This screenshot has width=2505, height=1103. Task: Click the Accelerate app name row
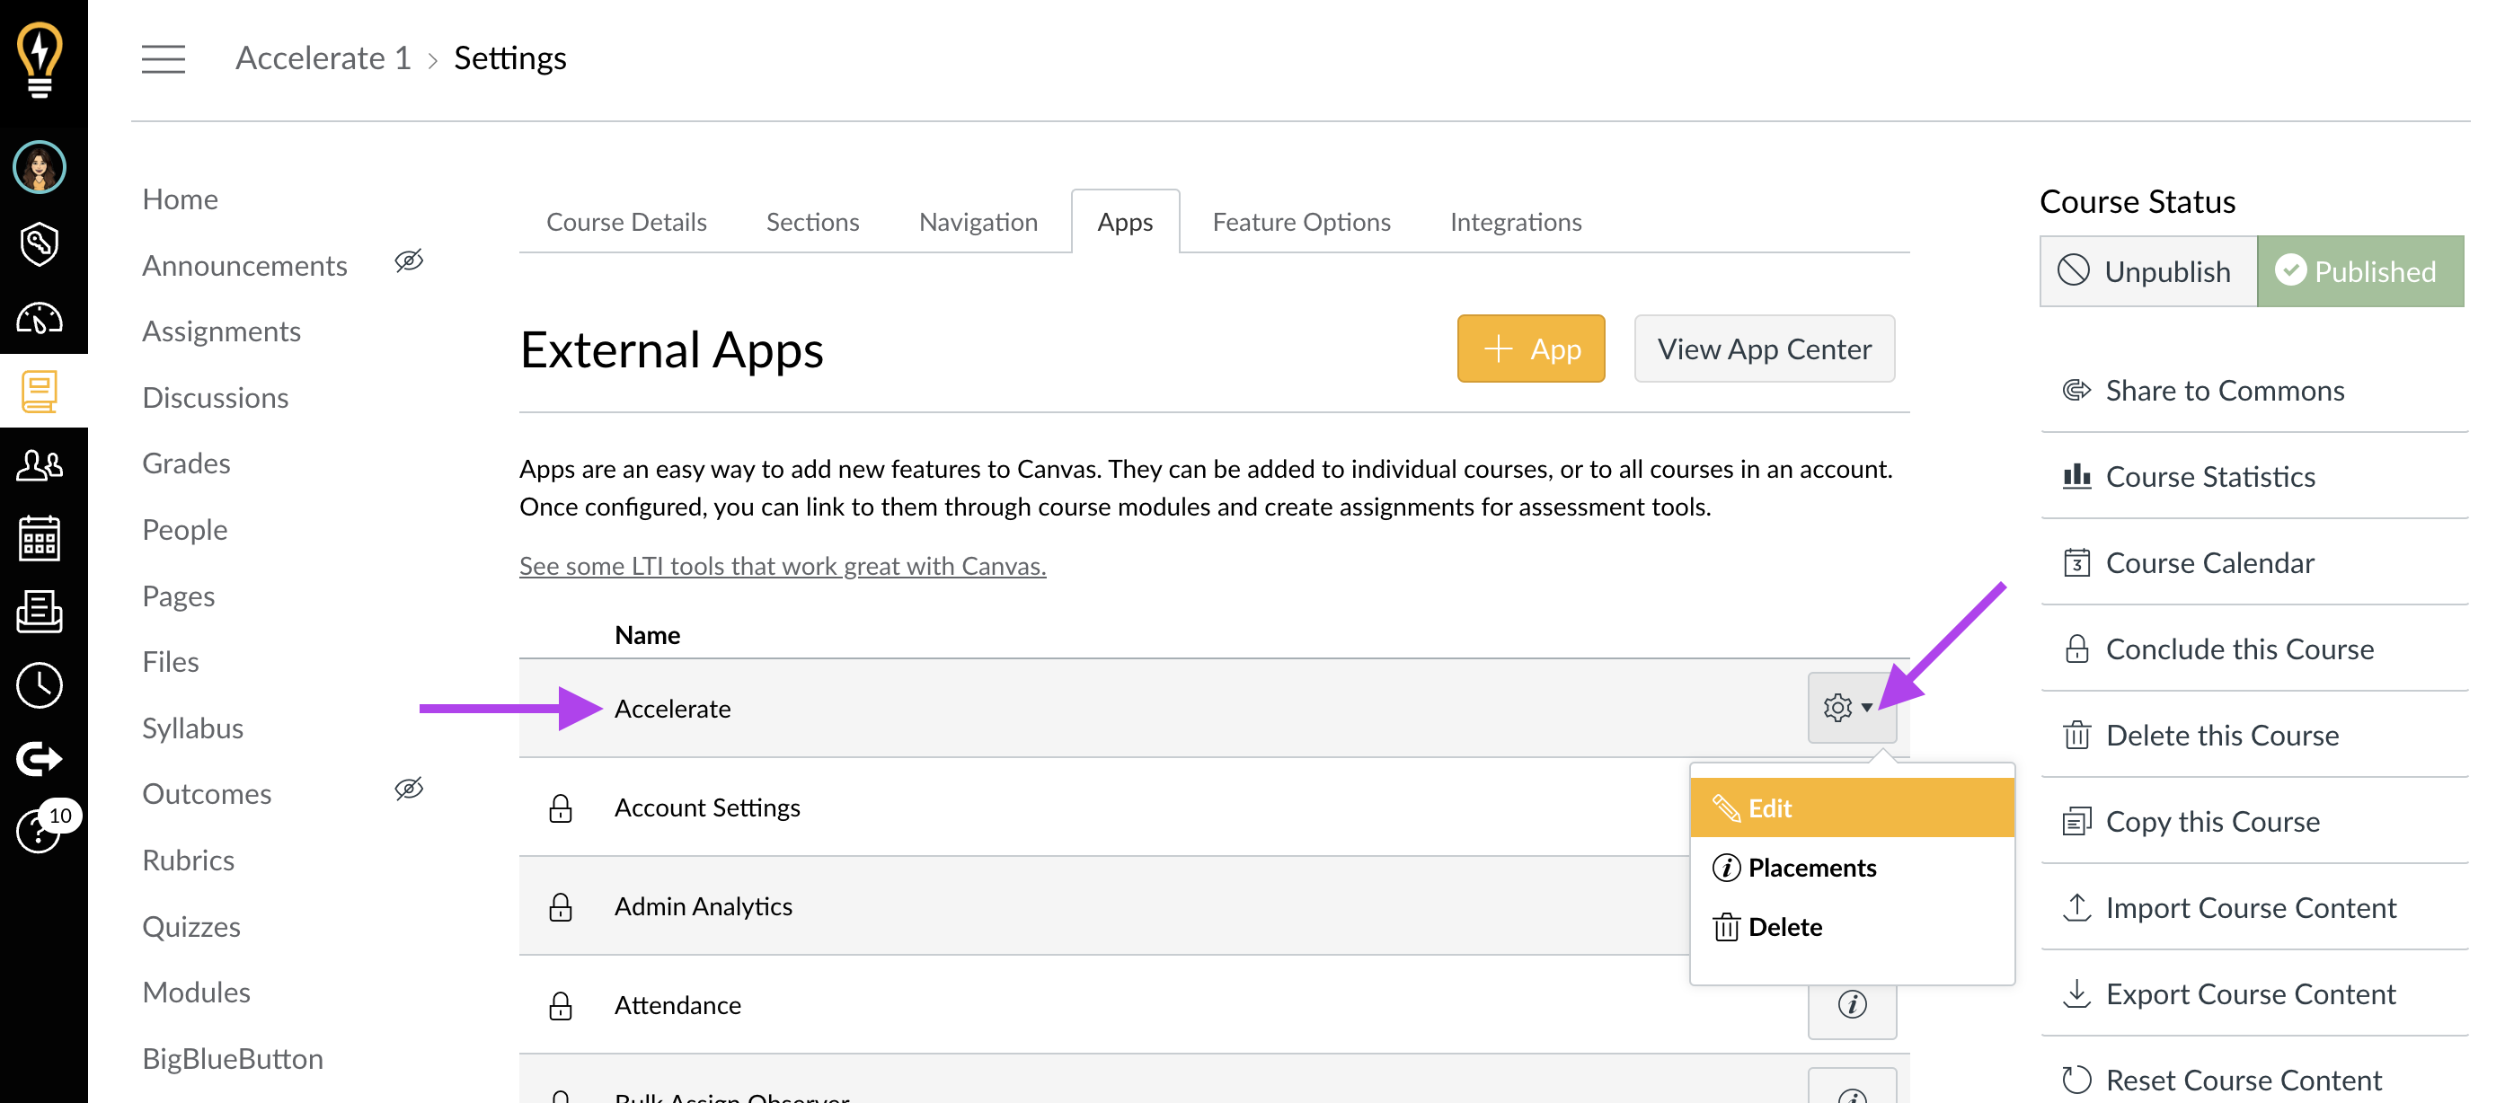[1214, 708]
